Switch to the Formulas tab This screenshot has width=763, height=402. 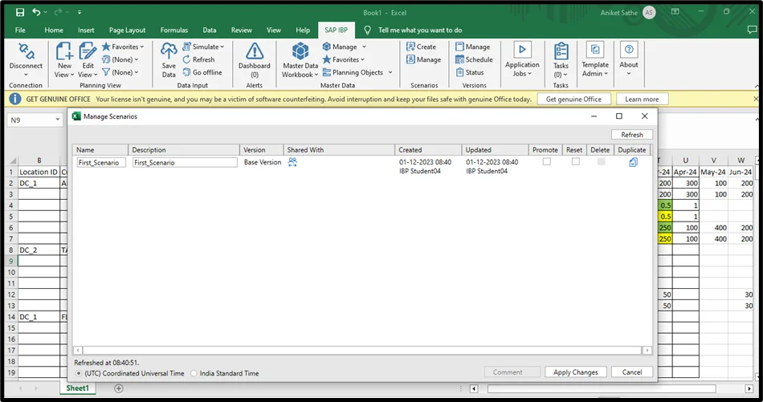point(174,30)
